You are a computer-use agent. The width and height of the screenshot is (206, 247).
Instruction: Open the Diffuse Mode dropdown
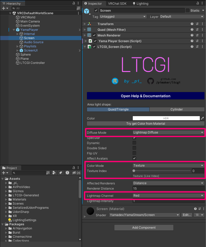click(x=168, y=132)
